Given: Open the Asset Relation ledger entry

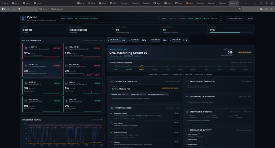Looking at the screenshot, I should [145, 126].
